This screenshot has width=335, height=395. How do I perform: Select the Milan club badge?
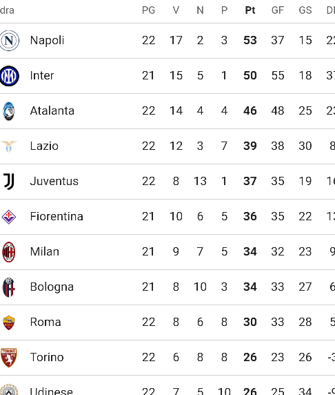point(9,252)
